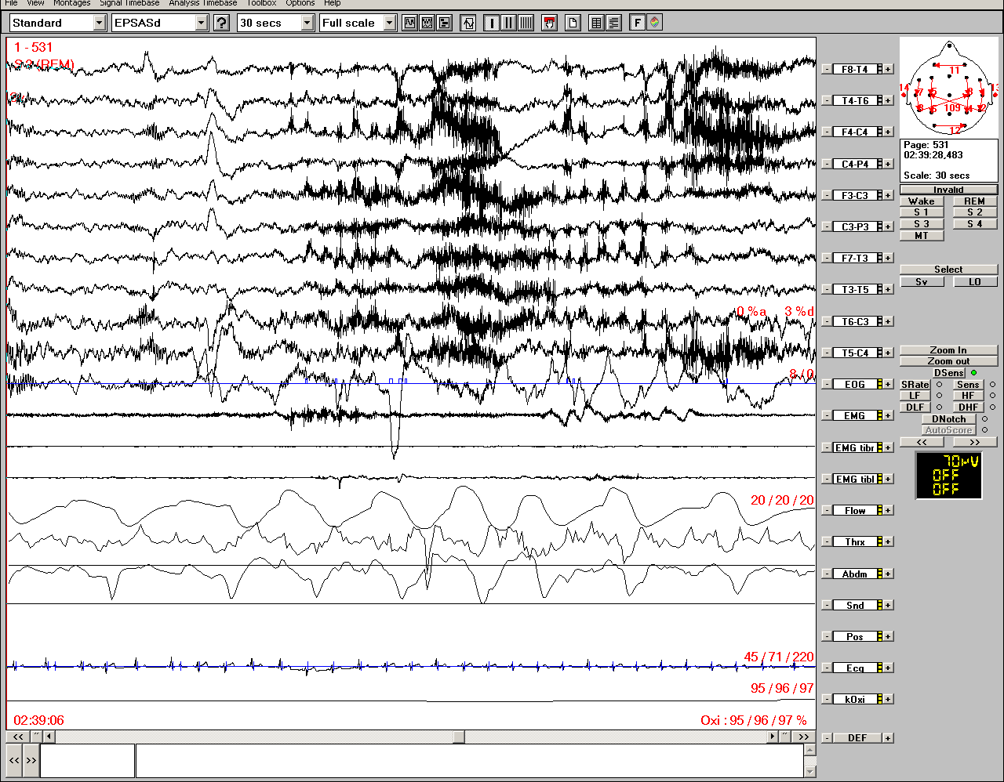The width and height of the screenshot is (1004, 782).
Task: Toggle the green DSens indicator
Action: 973,373
